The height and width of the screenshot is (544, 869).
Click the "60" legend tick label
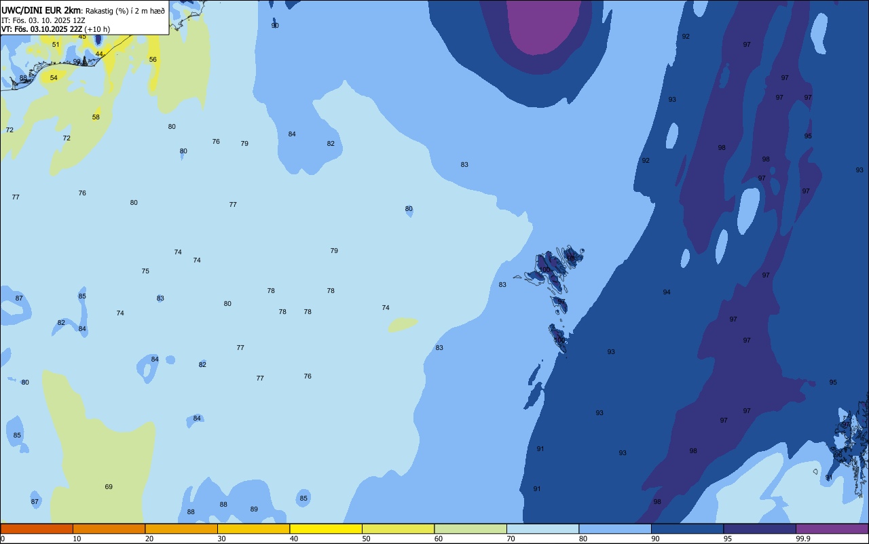[x=439, y=539]
